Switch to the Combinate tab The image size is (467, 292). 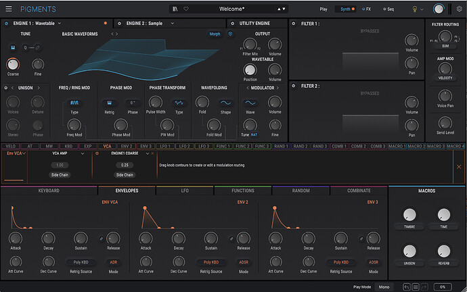359,191
